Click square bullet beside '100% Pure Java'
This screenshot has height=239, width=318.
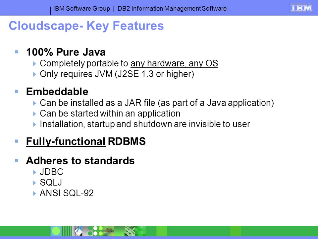(17, 52)
